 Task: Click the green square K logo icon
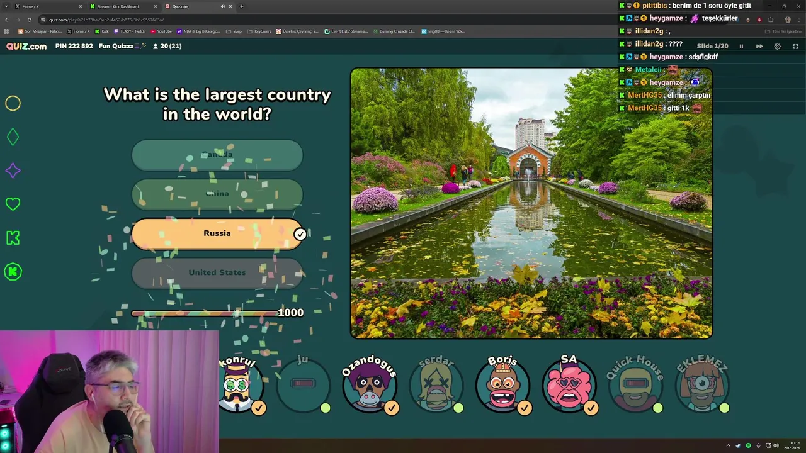pyautogui.click(x=13, y=238)
